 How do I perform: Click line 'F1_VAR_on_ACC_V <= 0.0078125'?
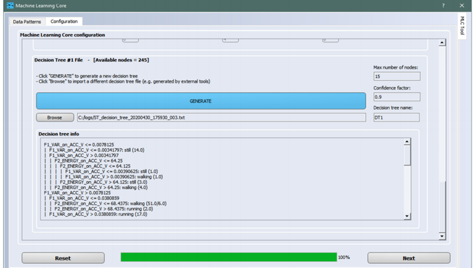79,145
